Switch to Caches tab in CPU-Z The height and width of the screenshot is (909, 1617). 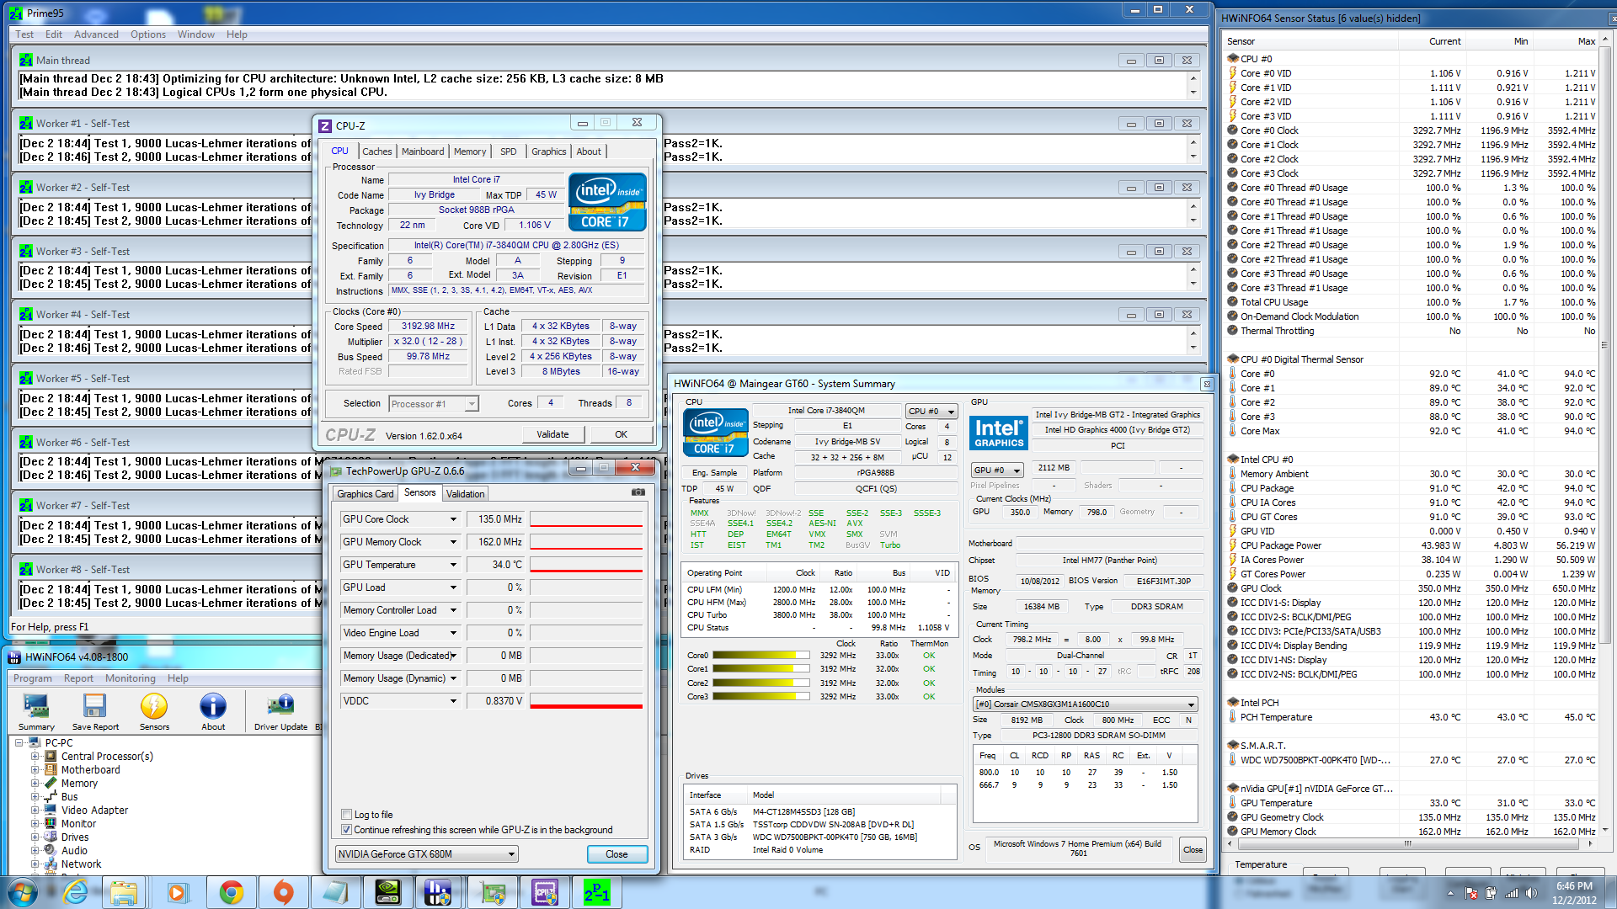(376, 151)
